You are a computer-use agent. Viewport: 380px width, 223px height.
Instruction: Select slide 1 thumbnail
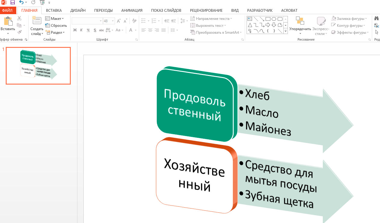pos(38,66)
